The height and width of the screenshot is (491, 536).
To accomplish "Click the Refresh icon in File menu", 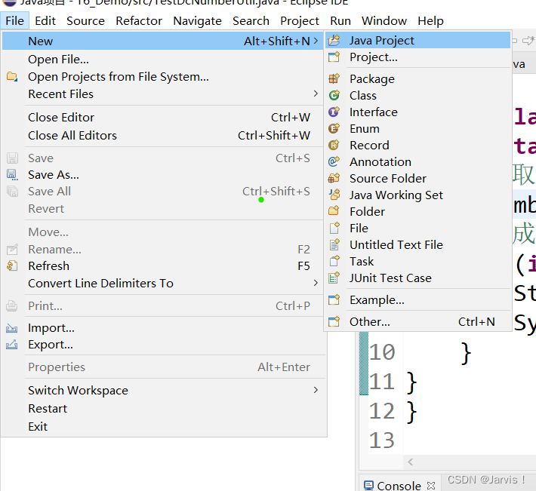I will pyautogui.click(x=12, y=265).
